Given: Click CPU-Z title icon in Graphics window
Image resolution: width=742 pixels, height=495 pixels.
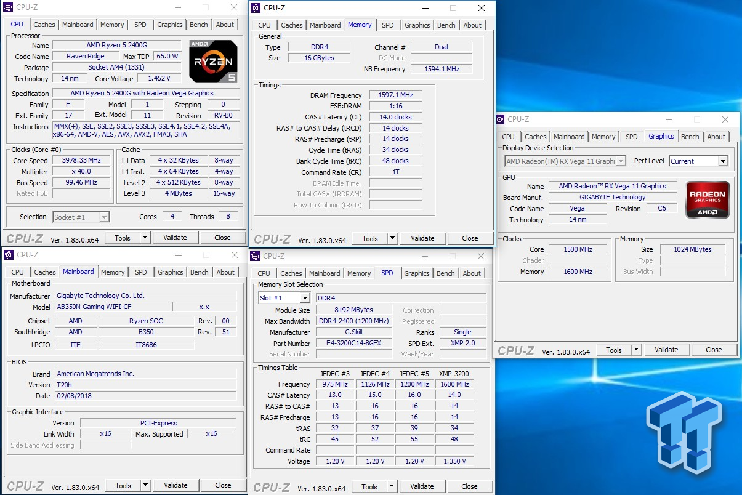Looking at the screenshot, I should [x=500, y=119].
